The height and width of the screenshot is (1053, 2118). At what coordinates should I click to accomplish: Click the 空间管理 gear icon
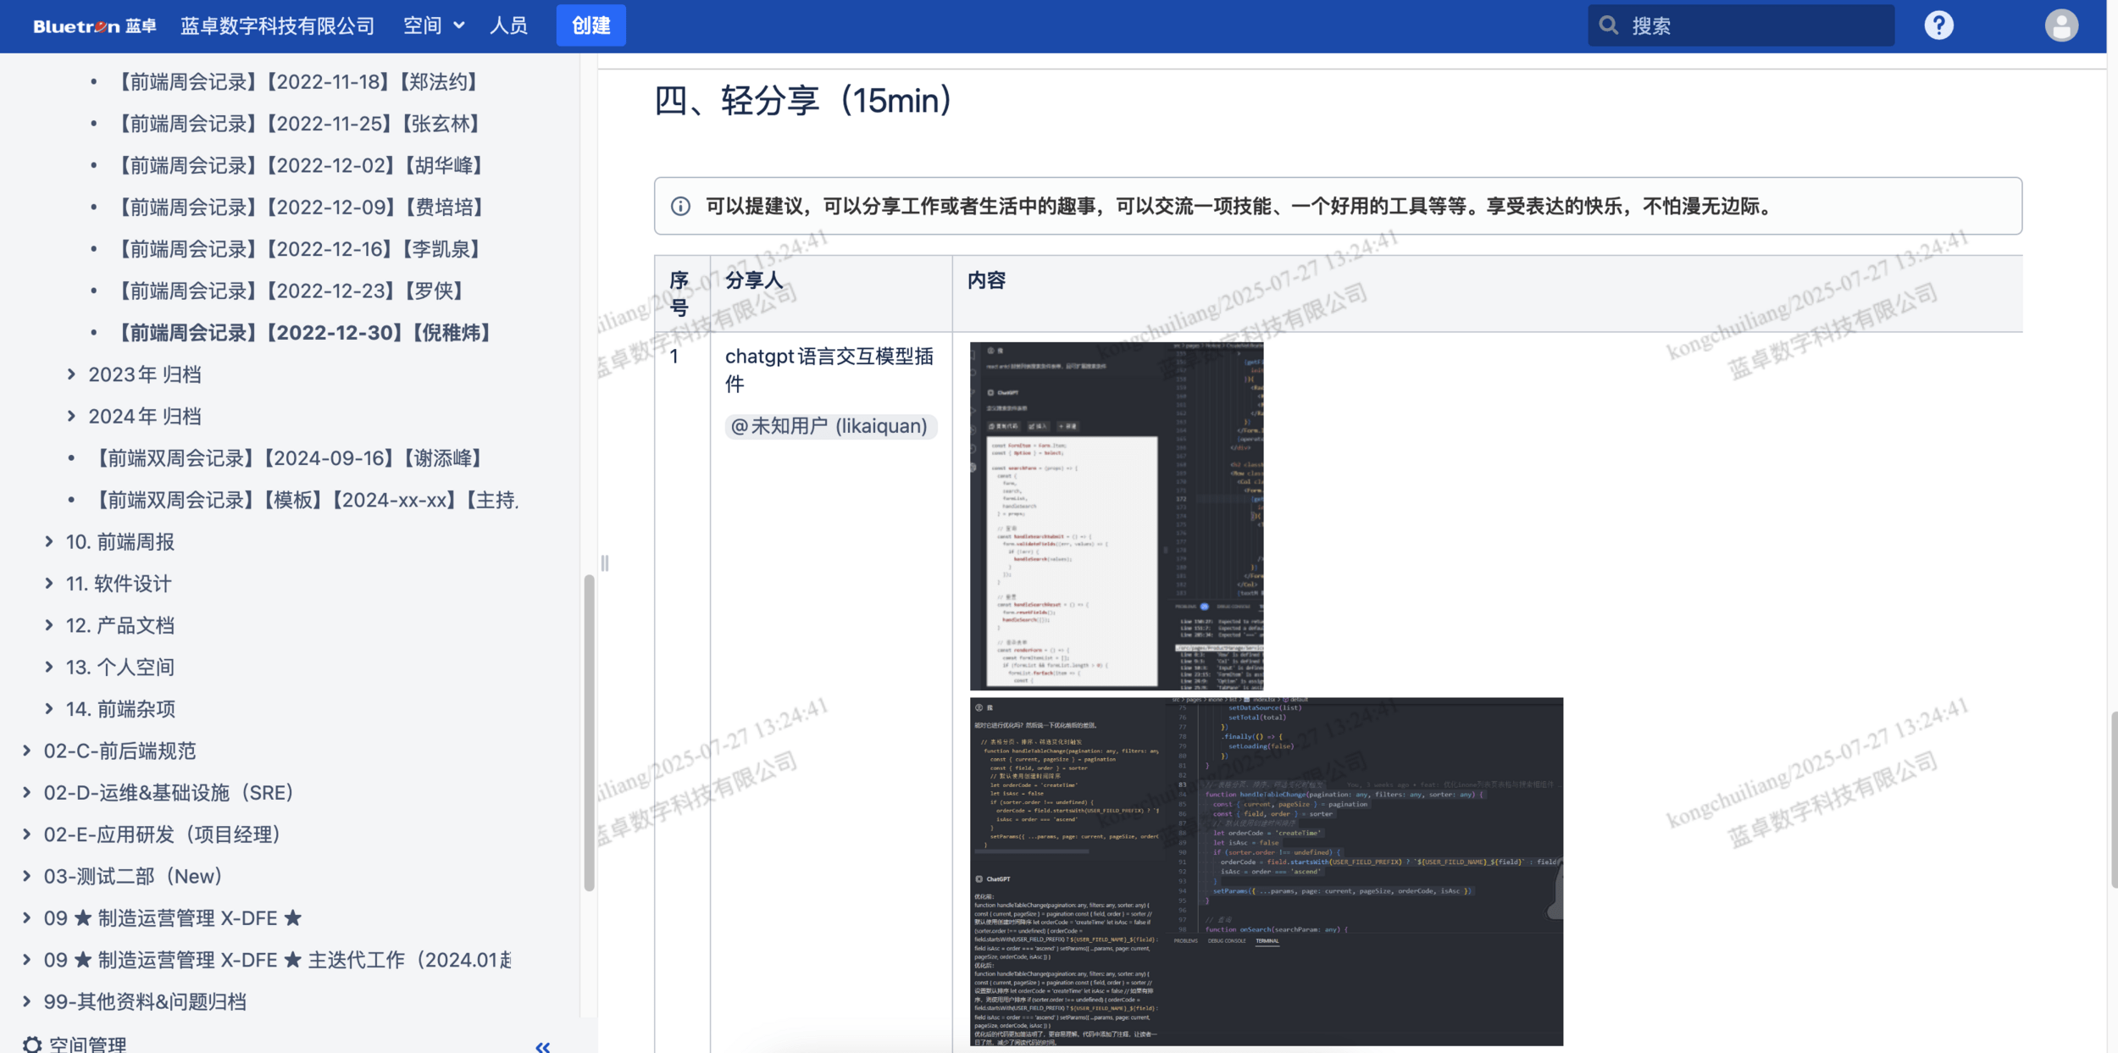(x=32, y=1044)
